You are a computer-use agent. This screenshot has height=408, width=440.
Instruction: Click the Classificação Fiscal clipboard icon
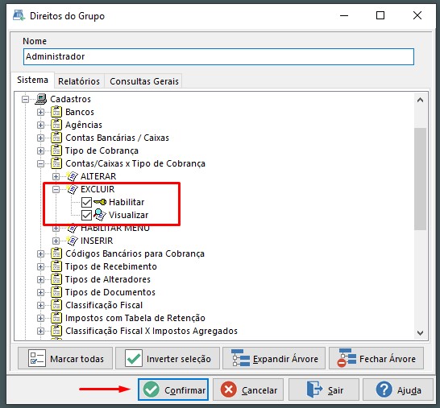pos(56,305)
